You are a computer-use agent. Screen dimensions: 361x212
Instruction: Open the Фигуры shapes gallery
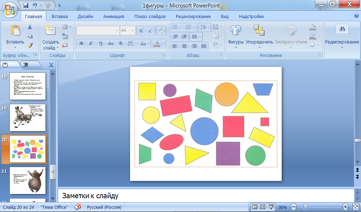click(236, 36)
